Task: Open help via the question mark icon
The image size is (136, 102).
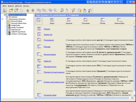Action: click(x=80, y=10)
